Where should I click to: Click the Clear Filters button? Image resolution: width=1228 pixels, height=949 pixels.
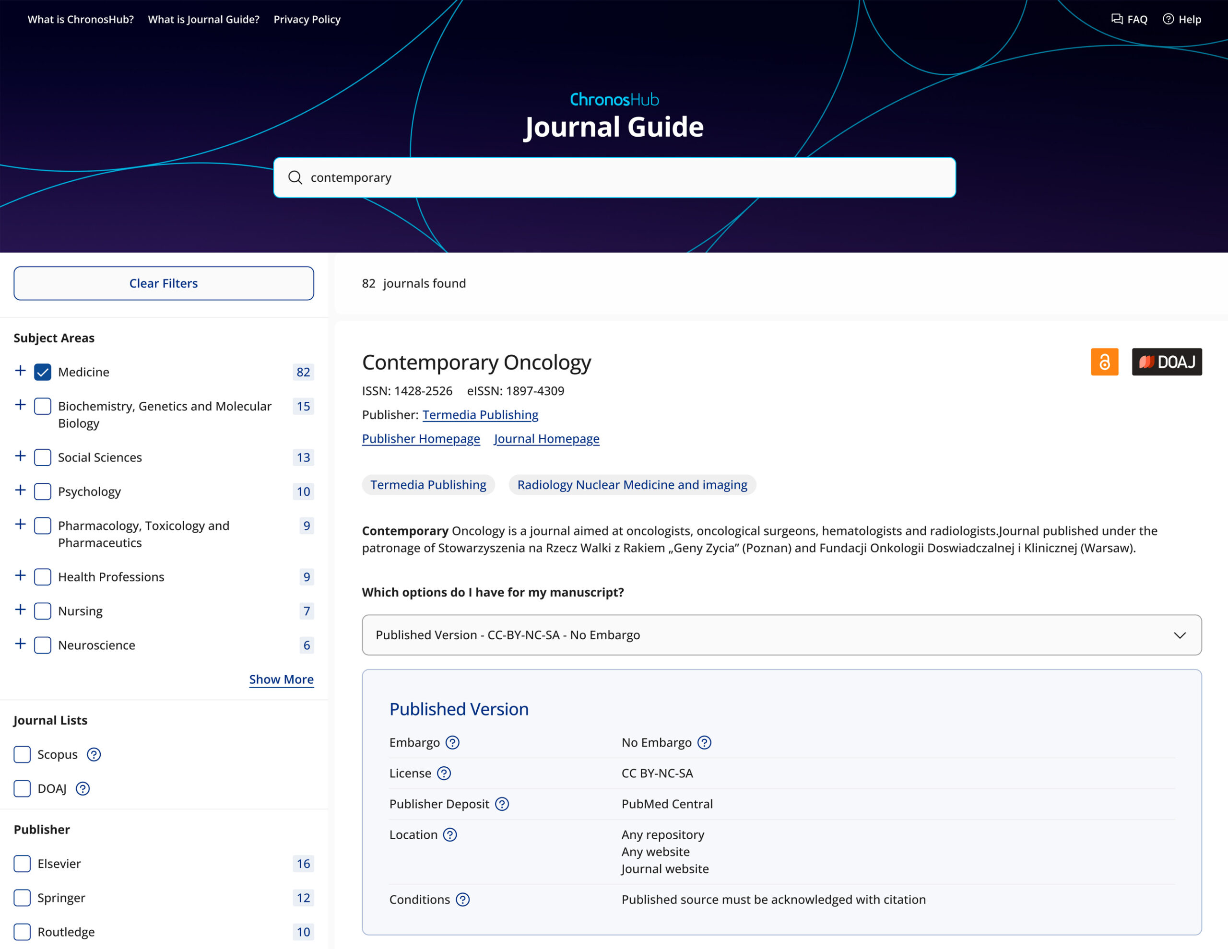point(163,283)
